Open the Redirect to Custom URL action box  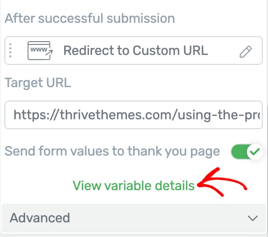click(x=134, y=50)
